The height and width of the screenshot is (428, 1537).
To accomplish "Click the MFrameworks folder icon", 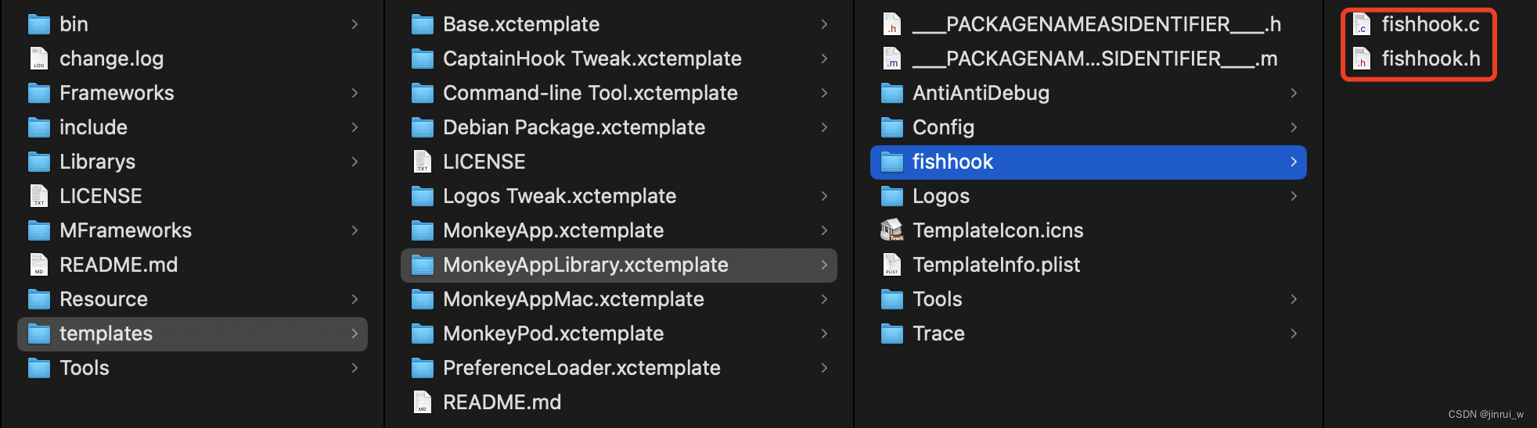I will coord(39,231).
